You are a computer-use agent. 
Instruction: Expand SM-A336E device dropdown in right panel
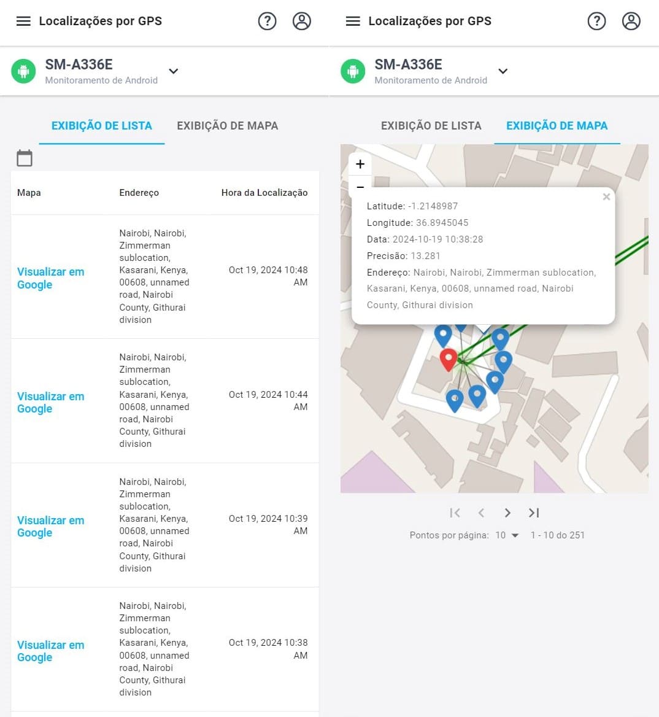click(x=503, y=71)
